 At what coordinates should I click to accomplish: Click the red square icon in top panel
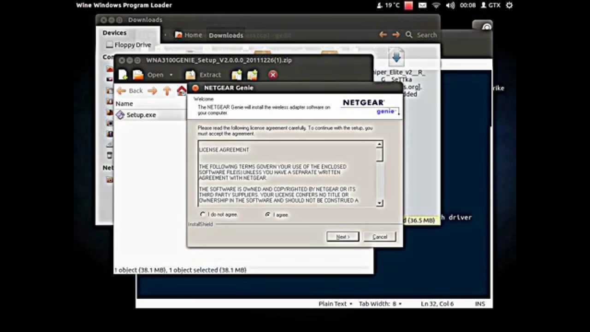pos(409,6)
